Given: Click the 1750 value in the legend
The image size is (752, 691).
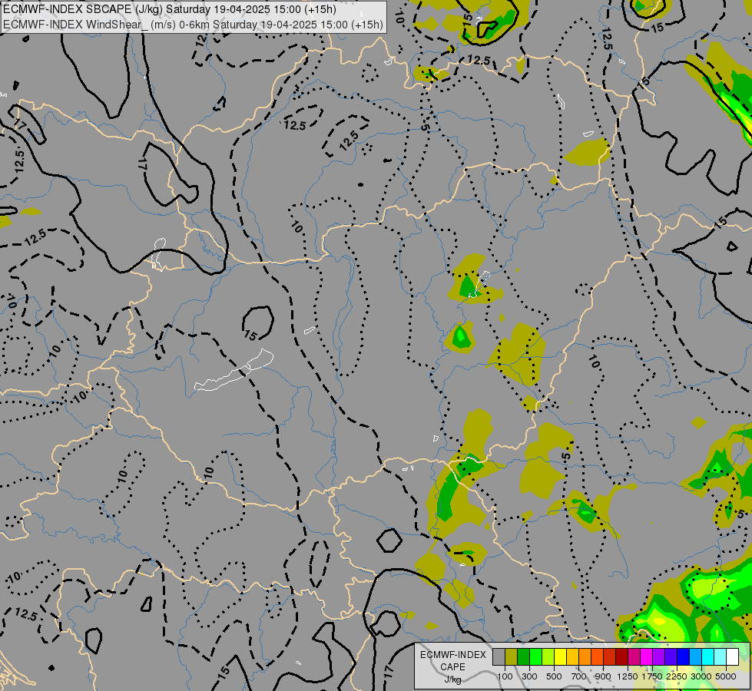Looking at the screenshot, I should pos(652,676).
